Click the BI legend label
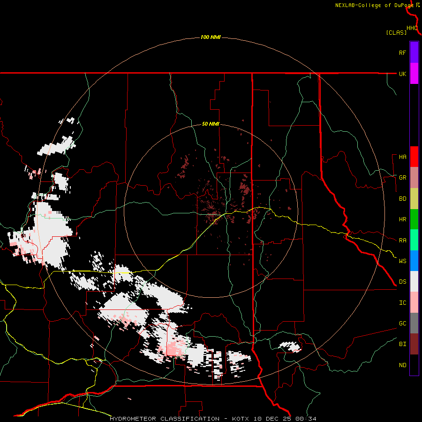 402,344
